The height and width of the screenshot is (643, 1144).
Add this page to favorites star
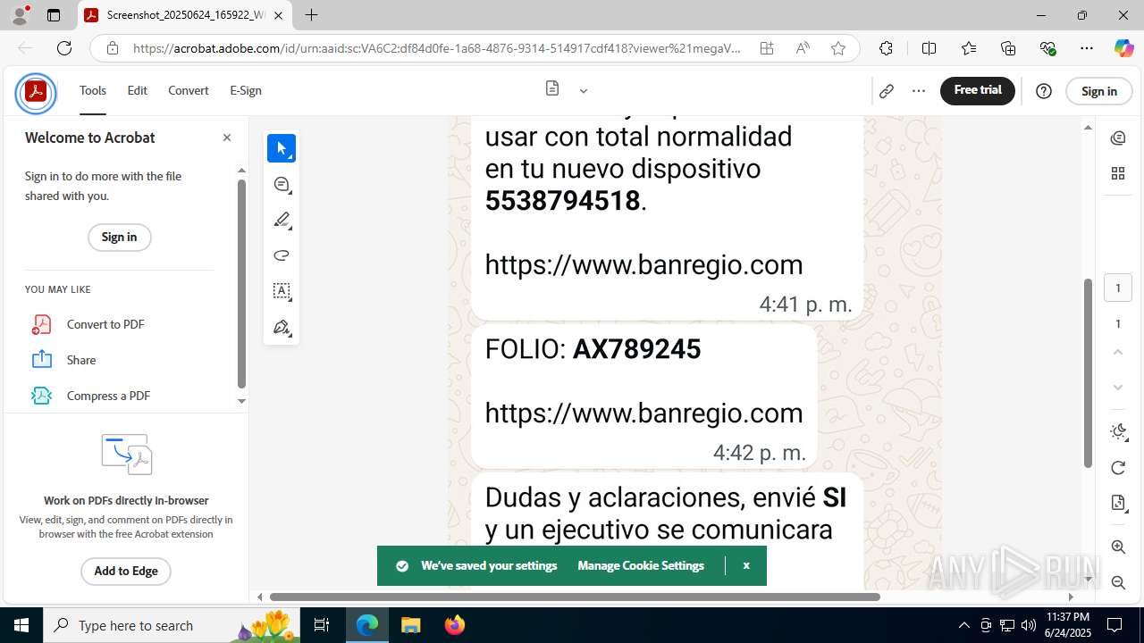pyautogui.click(x=837, y=48)
